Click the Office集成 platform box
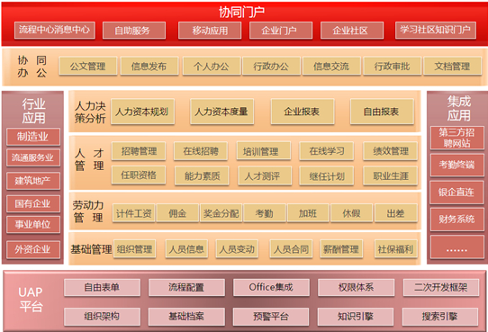Image resolution: width=488 pixels, height=332 pixels. pos(271,287)
